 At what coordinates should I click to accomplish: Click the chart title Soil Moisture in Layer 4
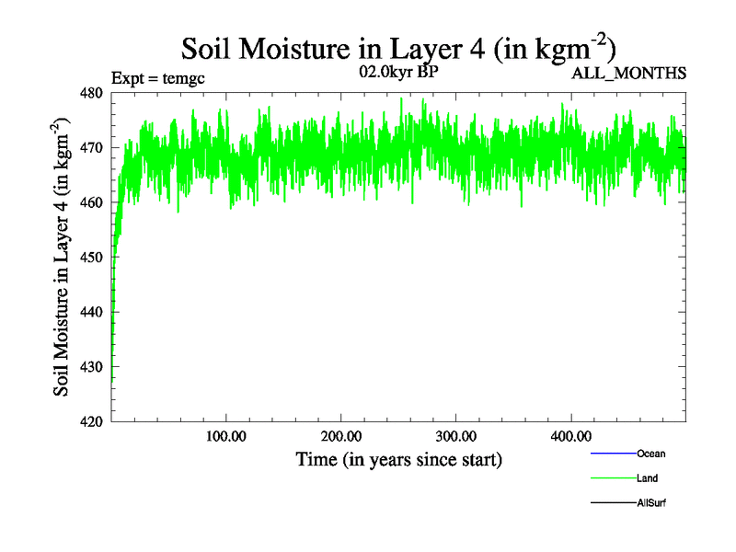tap(397, 48)
